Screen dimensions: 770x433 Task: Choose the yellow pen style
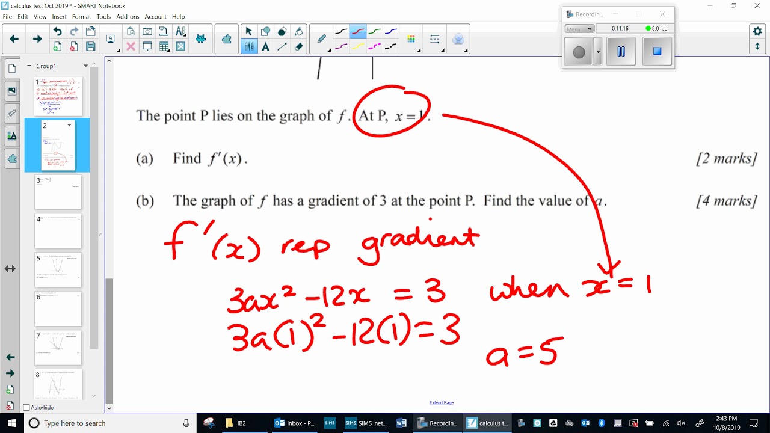[358, 46]
